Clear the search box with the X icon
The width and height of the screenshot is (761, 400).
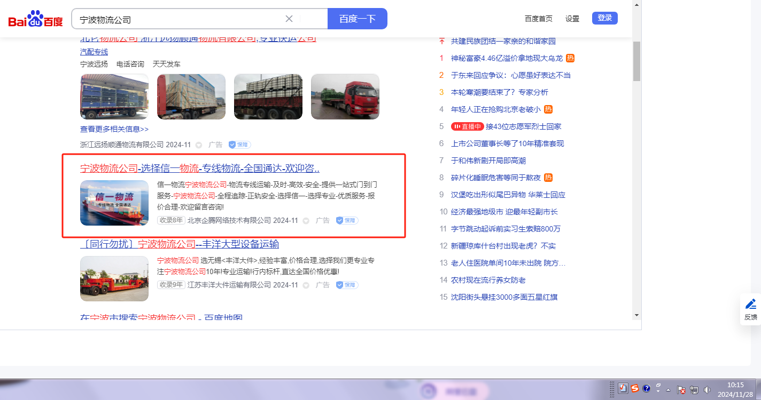pyautogui.click(x=289, y=19)
